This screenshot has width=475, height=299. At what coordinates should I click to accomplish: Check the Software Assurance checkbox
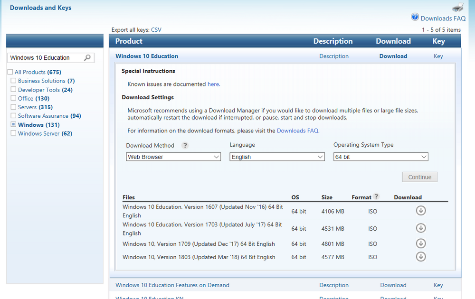(13, 116)
